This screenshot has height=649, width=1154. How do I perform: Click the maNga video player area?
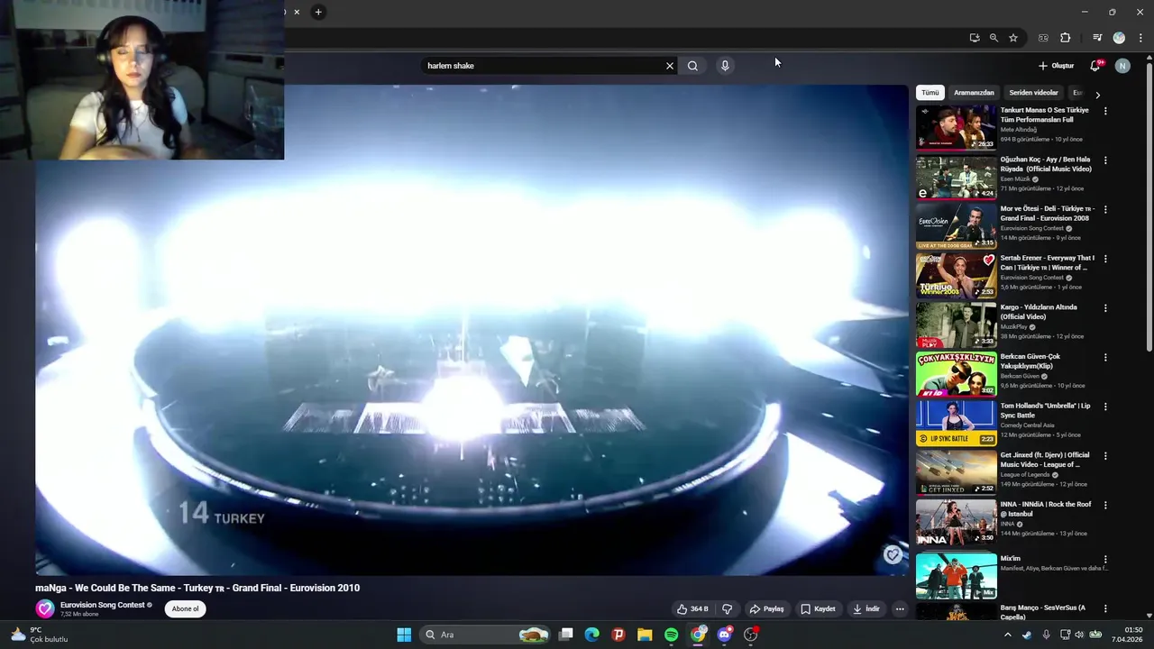(x=472, y=330)
